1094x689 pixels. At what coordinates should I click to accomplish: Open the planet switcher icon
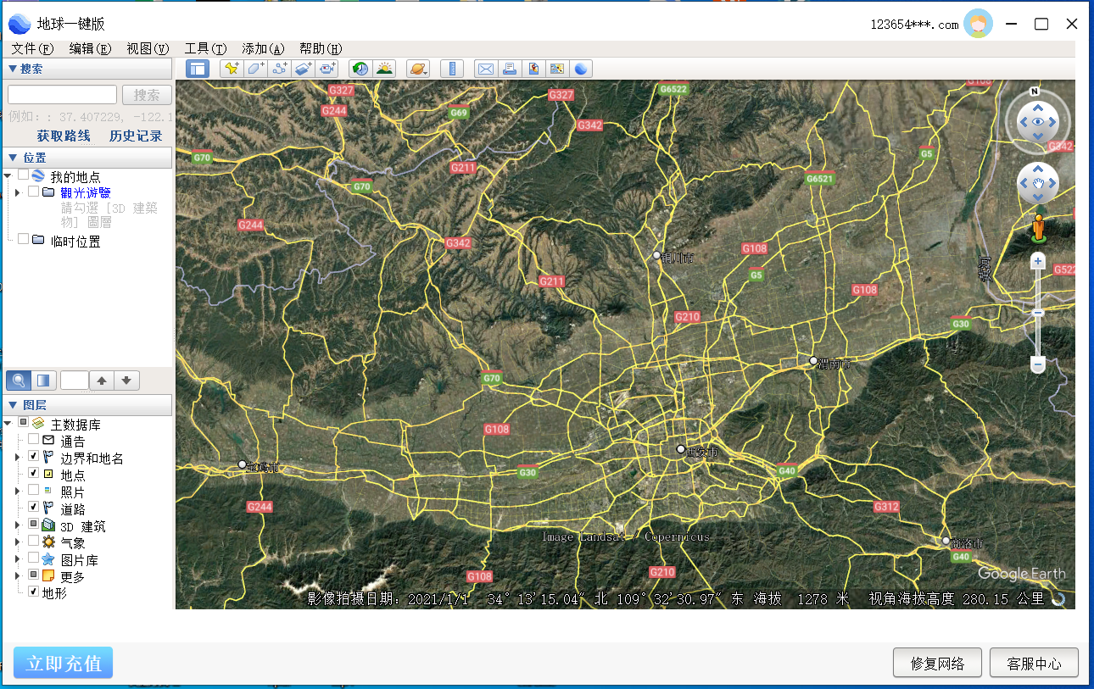[x=418, y=69]
